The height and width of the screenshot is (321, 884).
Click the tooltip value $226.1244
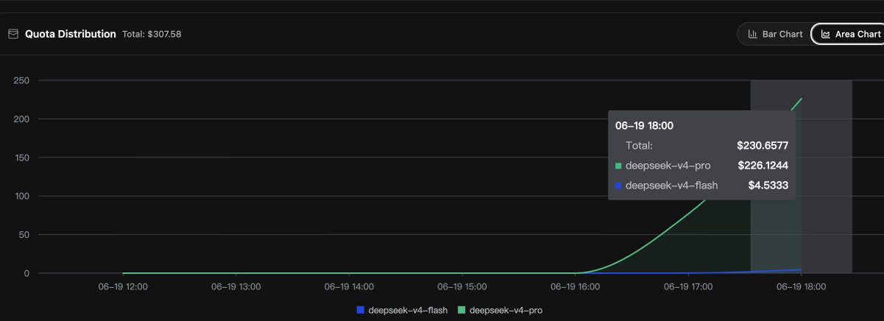(762, 166)
